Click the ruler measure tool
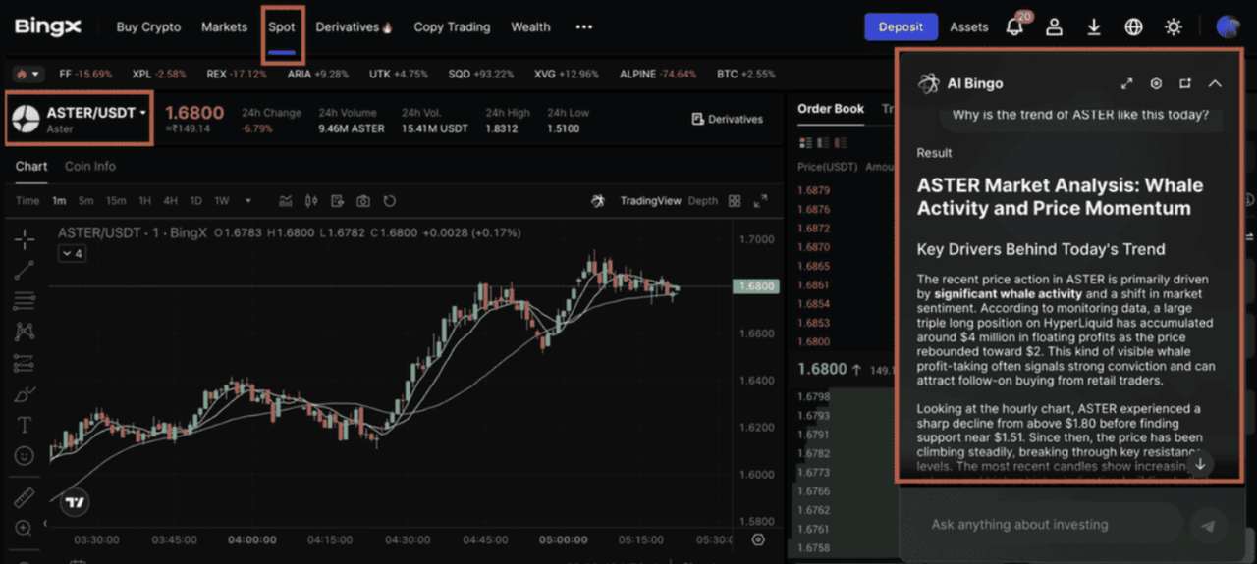 click(x=25, y=497)
